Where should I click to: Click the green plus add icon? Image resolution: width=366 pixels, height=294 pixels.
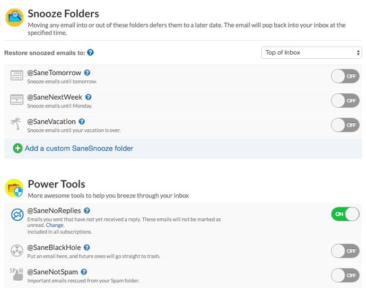18,148
